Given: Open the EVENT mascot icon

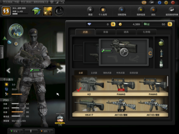Looking at the screenshot, I should pyautogui.click(x=60, y=120).
